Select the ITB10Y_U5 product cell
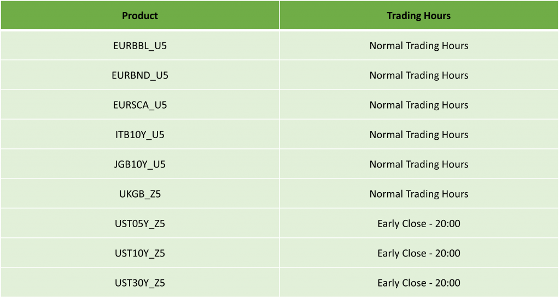 pos(140,134)
